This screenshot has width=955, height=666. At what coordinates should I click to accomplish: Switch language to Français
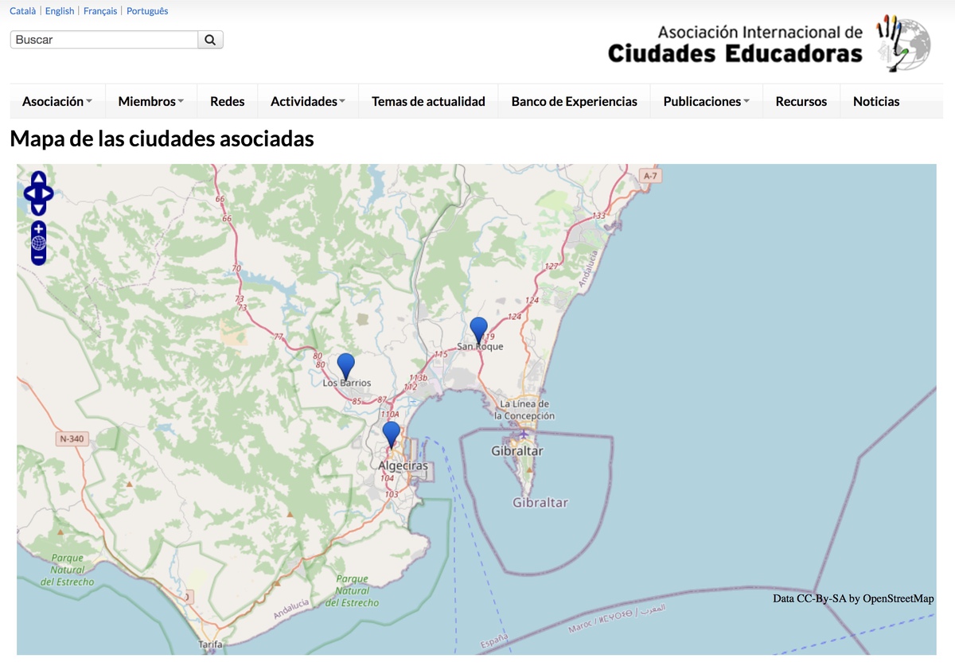coord(100,11)
